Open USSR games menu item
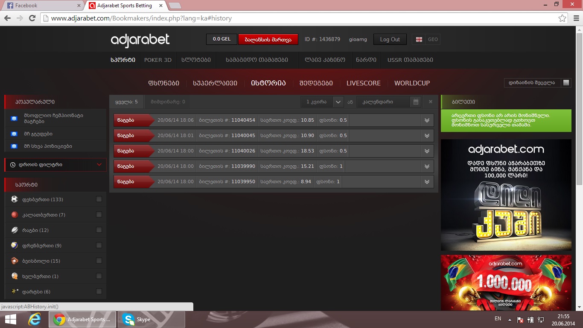Screen dimensions: 583x328 (x=410, y=60)
